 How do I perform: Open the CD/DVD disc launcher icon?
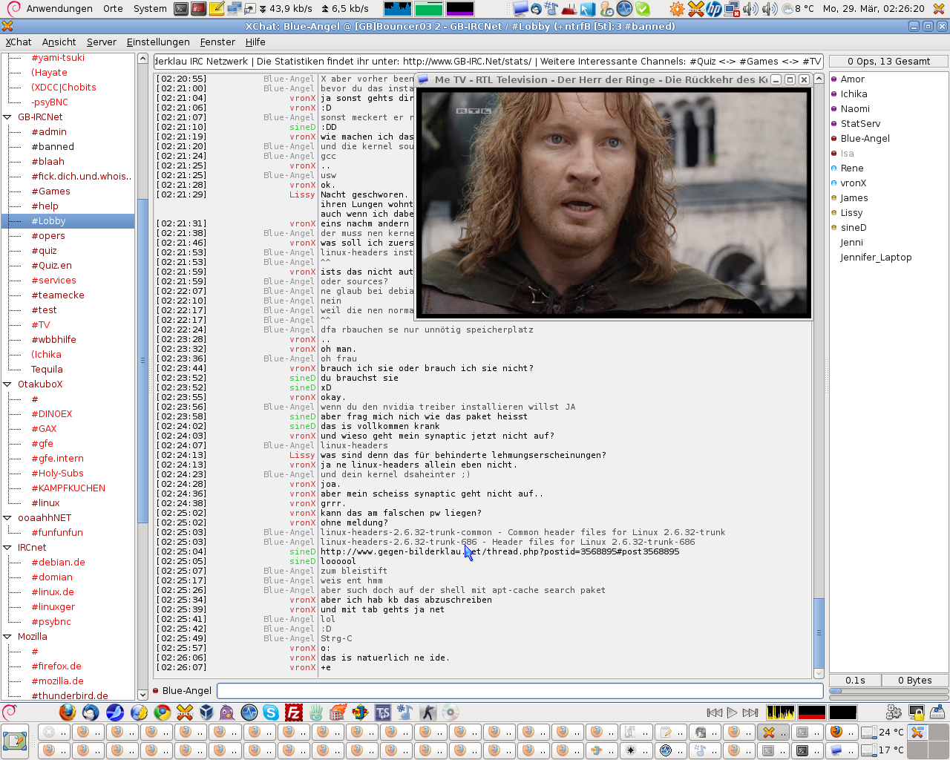click(451, 712)
